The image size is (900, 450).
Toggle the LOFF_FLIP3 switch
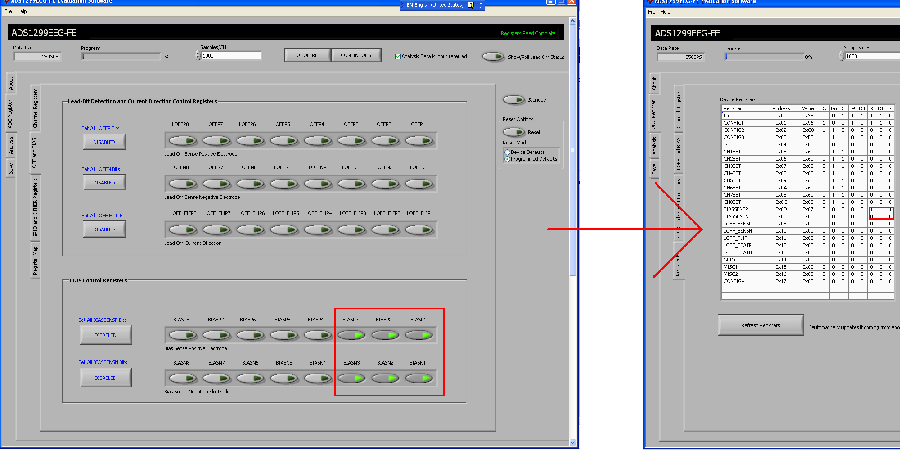[351, 229]
